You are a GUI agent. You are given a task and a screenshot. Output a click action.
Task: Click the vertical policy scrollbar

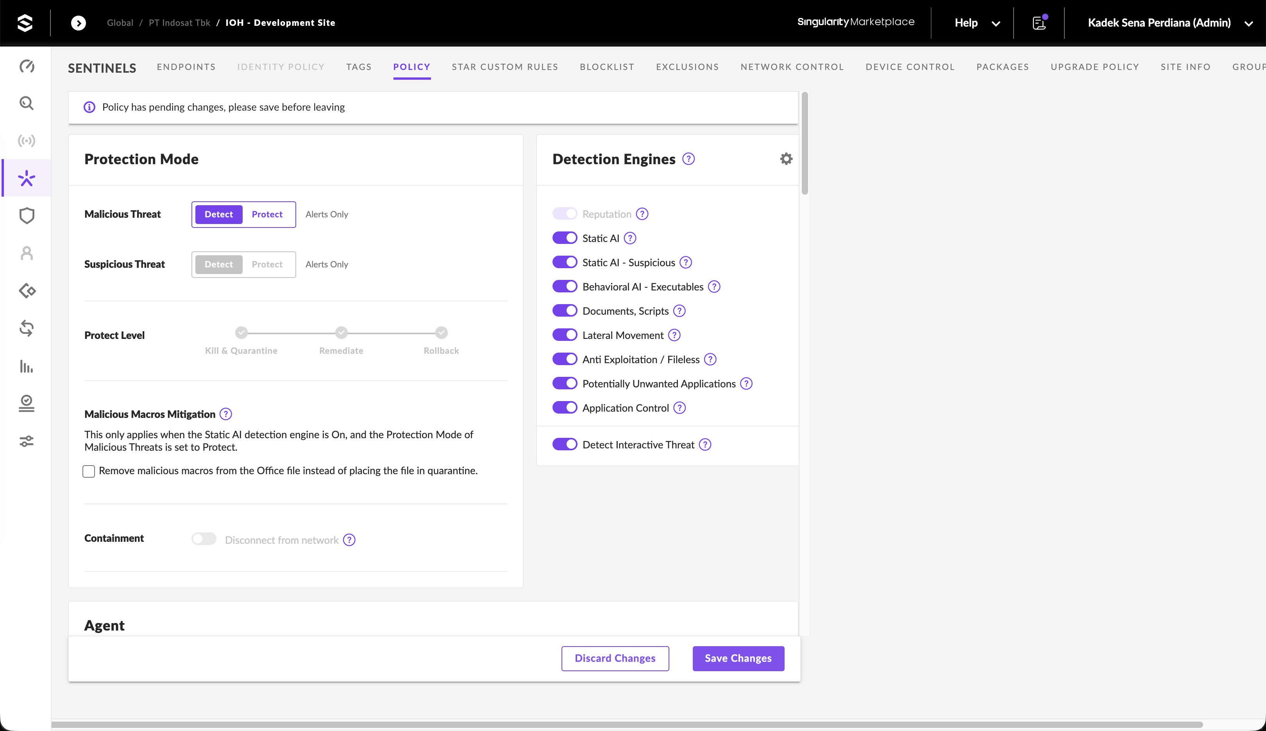(805, 143)
